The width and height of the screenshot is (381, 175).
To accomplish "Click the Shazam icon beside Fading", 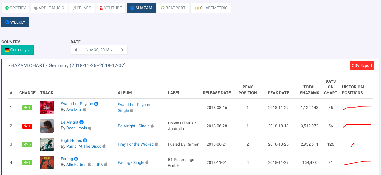I will click(76, 159).
